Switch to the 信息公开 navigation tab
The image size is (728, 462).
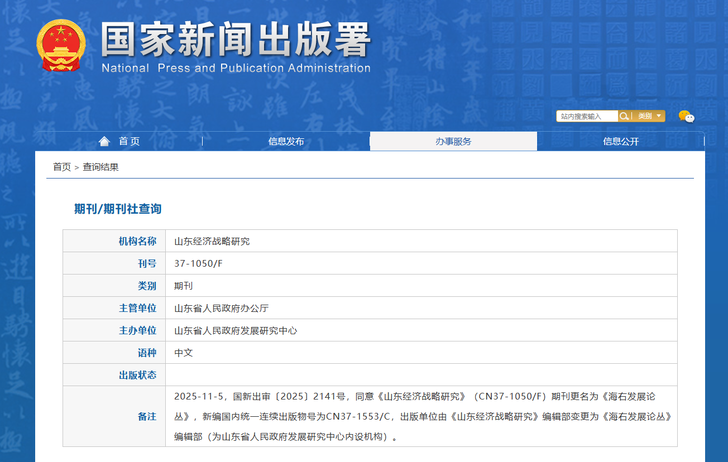tap(620, 141)
